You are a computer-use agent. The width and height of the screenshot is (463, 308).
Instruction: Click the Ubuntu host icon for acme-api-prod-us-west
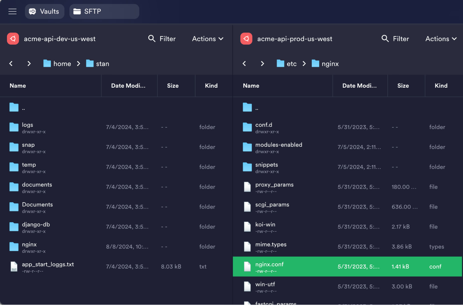[246, 38]
